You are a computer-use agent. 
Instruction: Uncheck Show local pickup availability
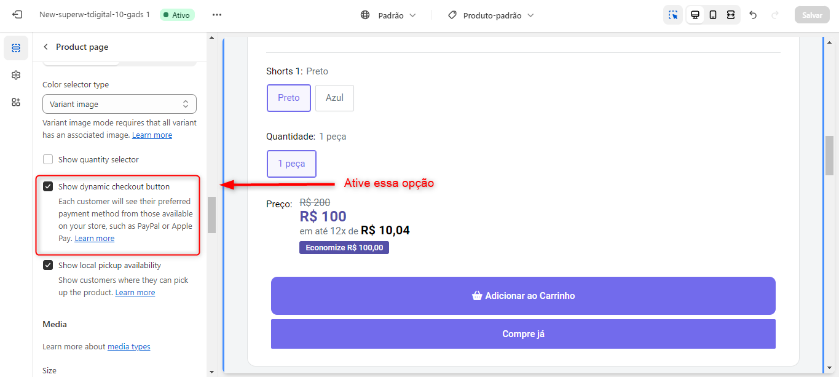48,266
